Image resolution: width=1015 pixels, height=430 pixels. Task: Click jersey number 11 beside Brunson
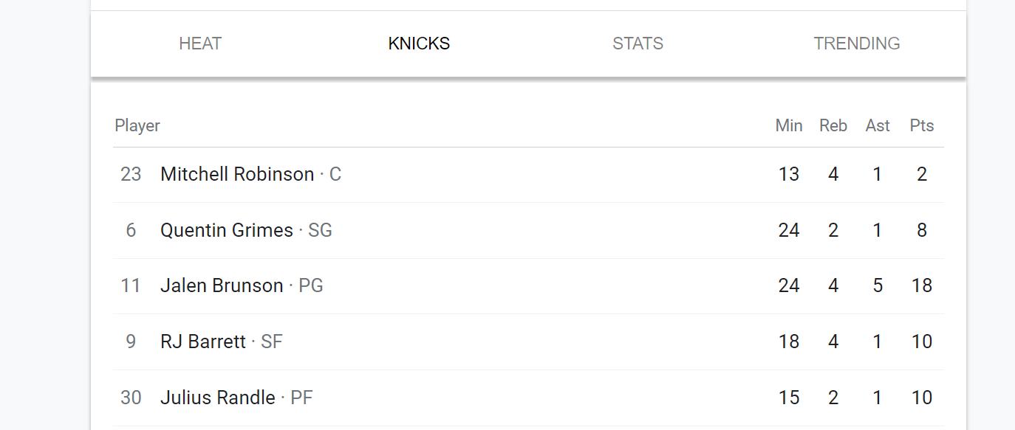[131, 285]
